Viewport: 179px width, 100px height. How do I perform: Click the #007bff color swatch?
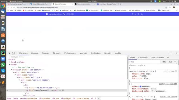[x=140, y=86]
